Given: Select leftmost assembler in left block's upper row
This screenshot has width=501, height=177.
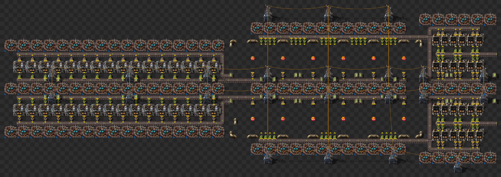Looking at the screenshot, I should coord(19,67).
